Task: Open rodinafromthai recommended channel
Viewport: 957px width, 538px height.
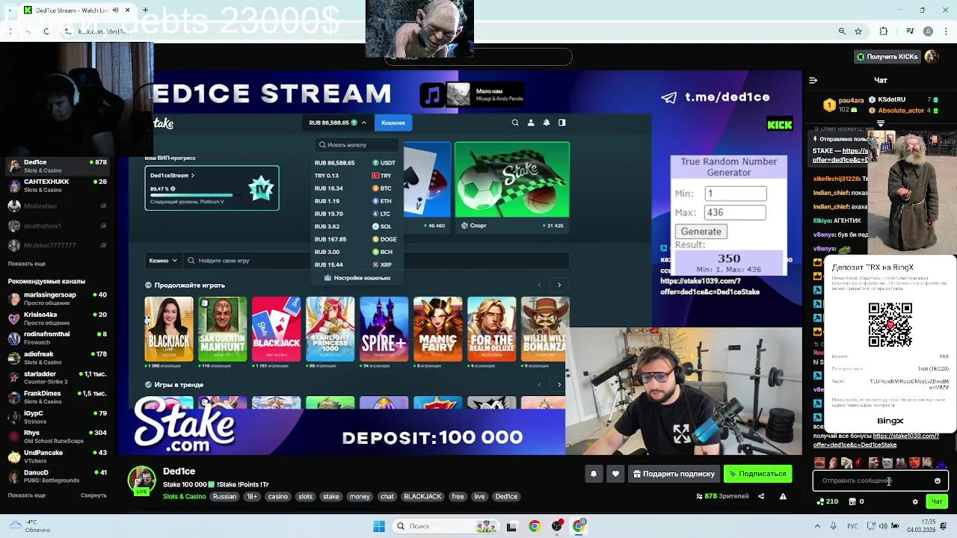Action: [58, 338]
